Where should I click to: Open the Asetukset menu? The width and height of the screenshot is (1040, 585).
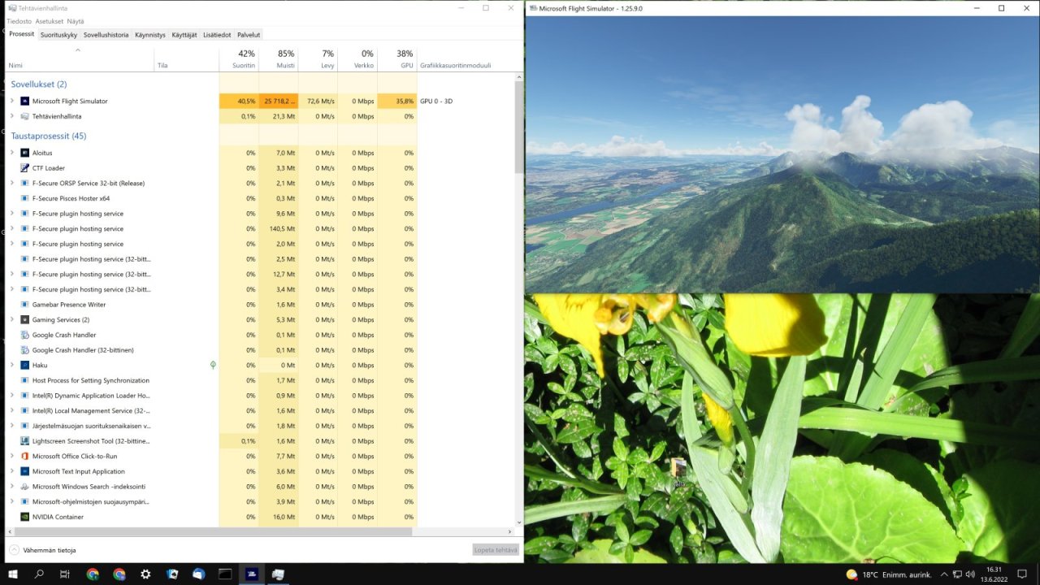48,21
